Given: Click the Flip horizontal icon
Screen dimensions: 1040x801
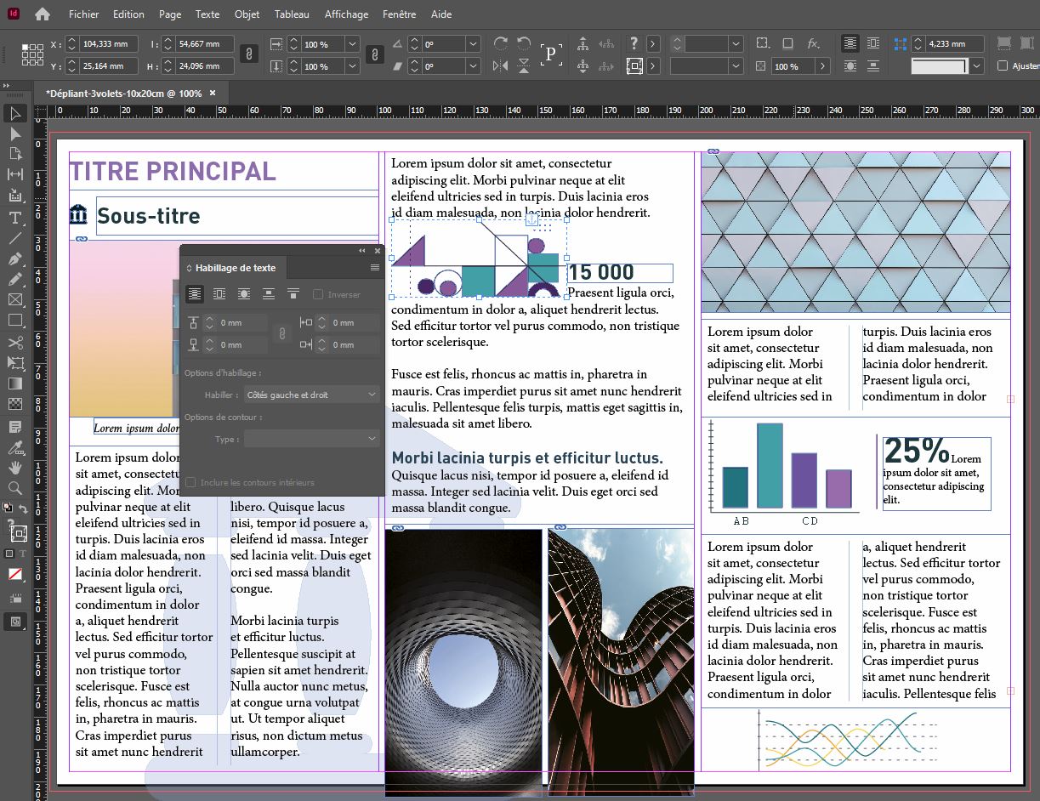Looking at the screenshot, I should pyautogui.click(x=501, y=65).
